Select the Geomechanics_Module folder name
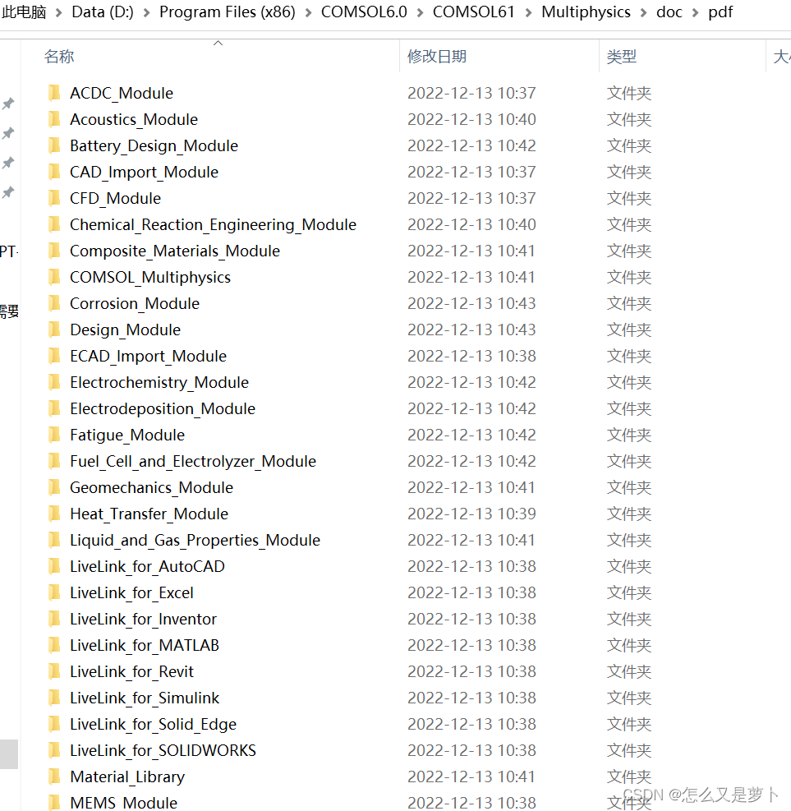The width and height of the screenshot is (791, 811). pyautogui.click(x=151, y=488)
